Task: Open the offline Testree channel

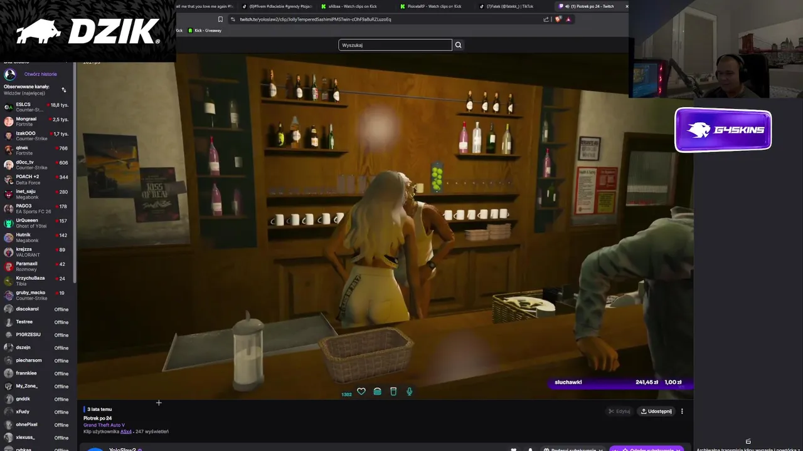Action: pyautogui.click(x=38, y=322)
